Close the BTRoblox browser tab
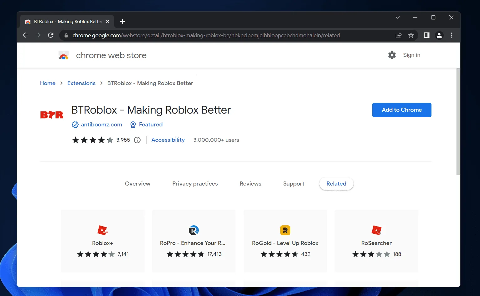Image resolution: width=480 pixels, height=296 pixels. 108,22
